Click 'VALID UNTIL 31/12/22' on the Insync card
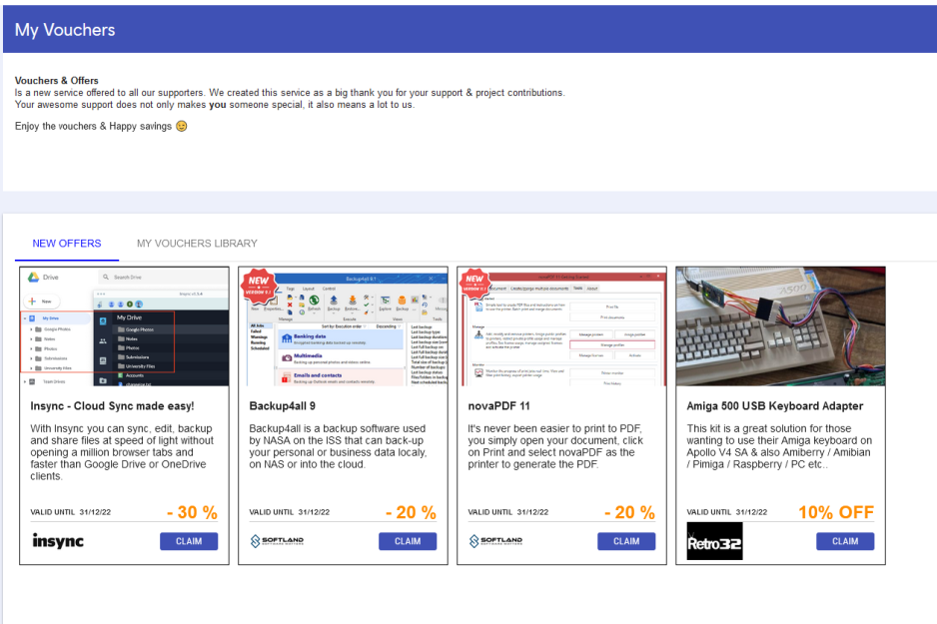The height and width of the screenshot is (624, 937). pos(71,512)
